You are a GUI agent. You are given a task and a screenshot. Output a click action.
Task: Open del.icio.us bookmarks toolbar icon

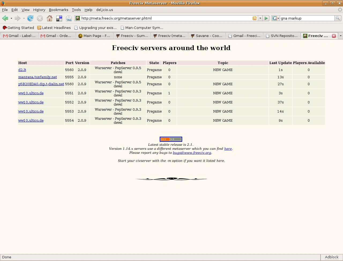point(59,18)
